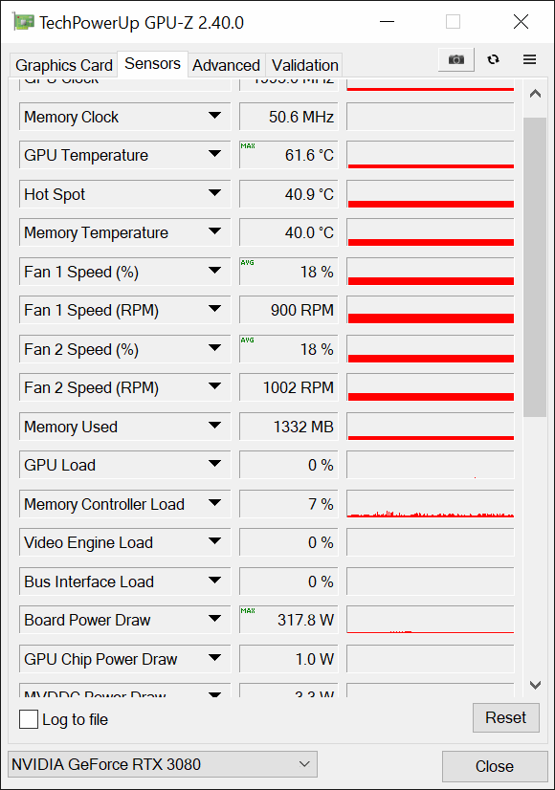555x790 pixels.
Task: Open the Hot Spot sensor dropdown
Action: pyautogui.click(x=214, y=193)
